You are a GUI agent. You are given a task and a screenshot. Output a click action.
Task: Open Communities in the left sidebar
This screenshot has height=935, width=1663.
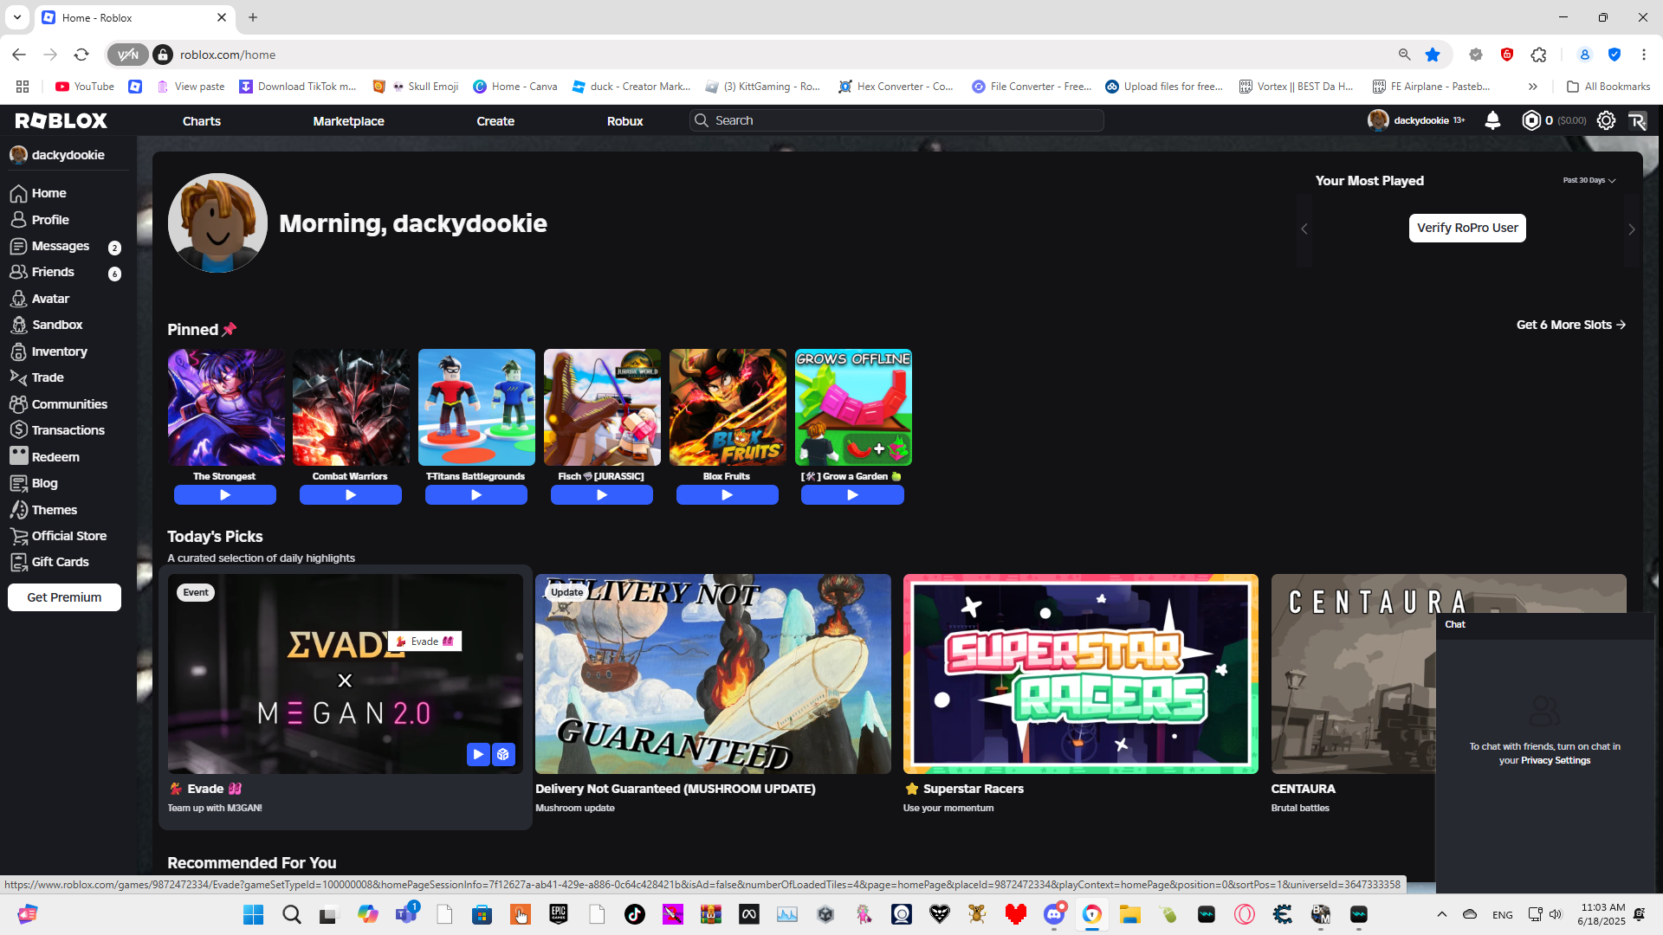(x=68, y=404)
